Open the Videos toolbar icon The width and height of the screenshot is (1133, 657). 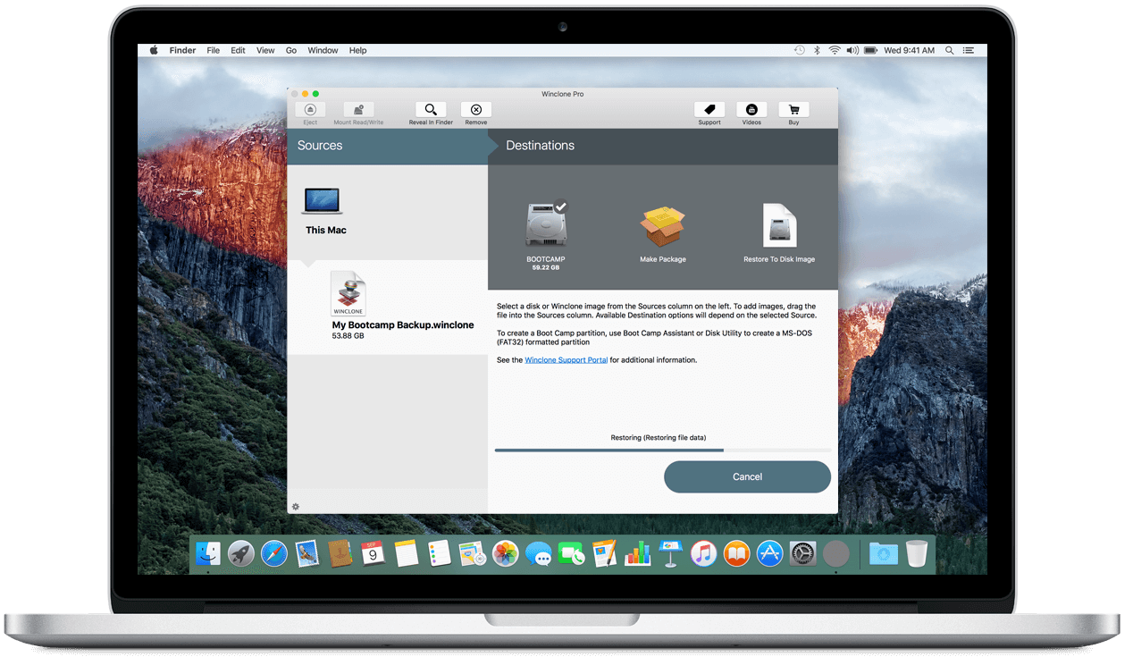click(x=751, y=109)
